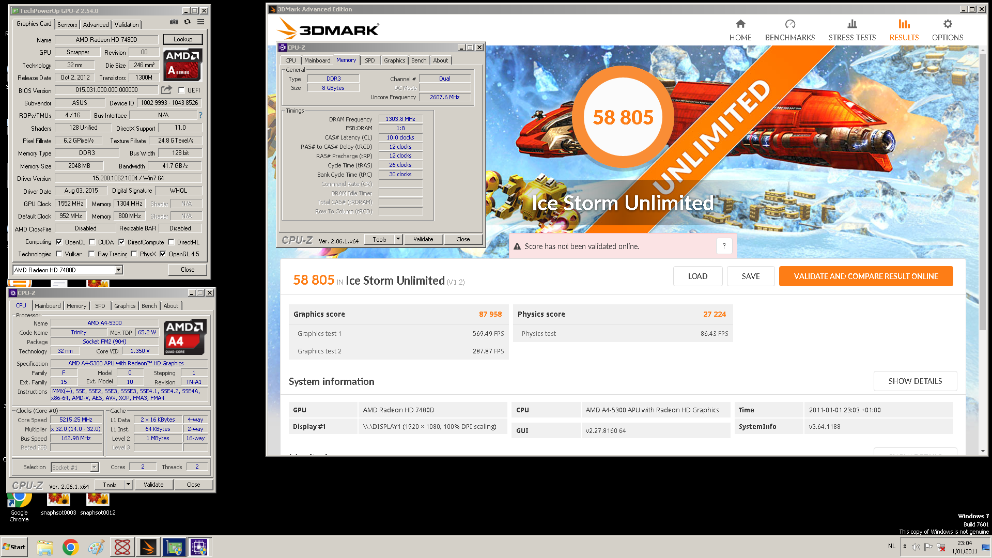Click the 3DMark vertical scrollbar
The height and width of the screenshot is (558, 992).
[x=983, y=191]
